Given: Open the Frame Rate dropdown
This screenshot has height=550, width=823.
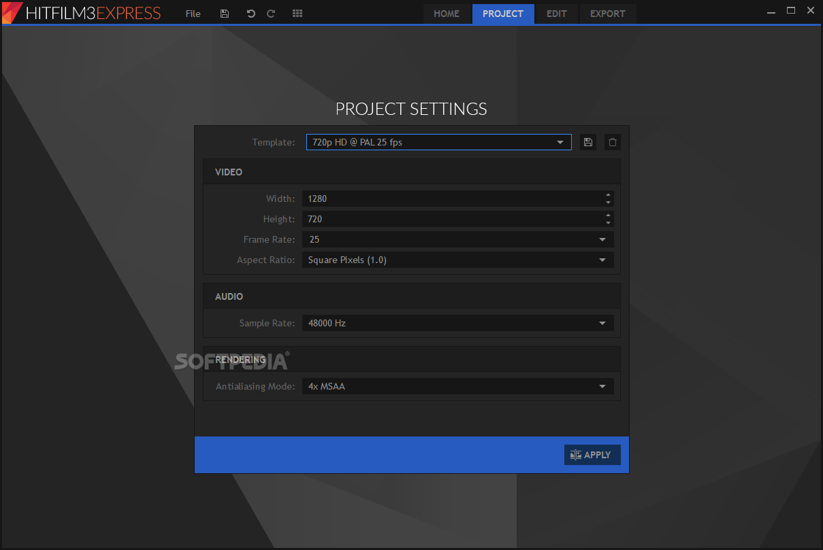Looking at the screenshot, I should tap(458, 239).
